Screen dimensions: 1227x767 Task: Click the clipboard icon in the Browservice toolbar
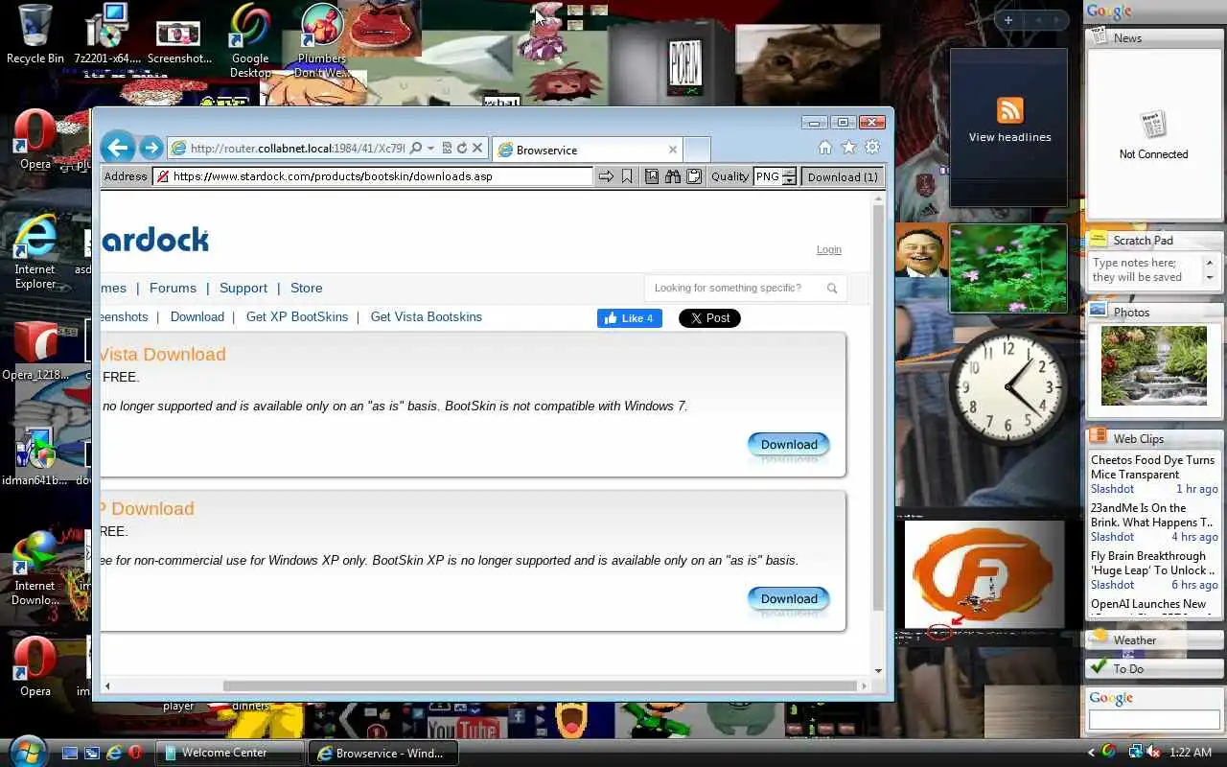[x=694, y=176]
